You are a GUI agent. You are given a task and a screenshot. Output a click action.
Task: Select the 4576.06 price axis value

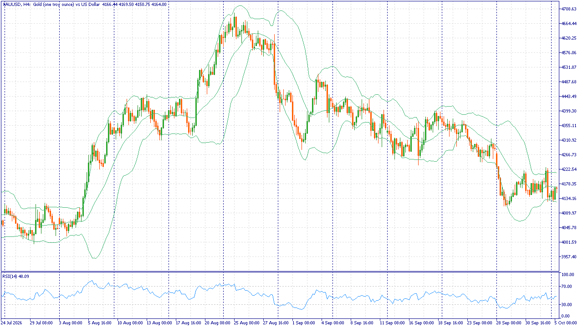(569, 52)
